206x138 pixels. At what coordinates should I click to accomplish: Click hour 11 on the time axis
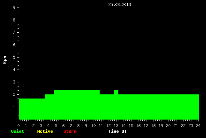point(101,126)
